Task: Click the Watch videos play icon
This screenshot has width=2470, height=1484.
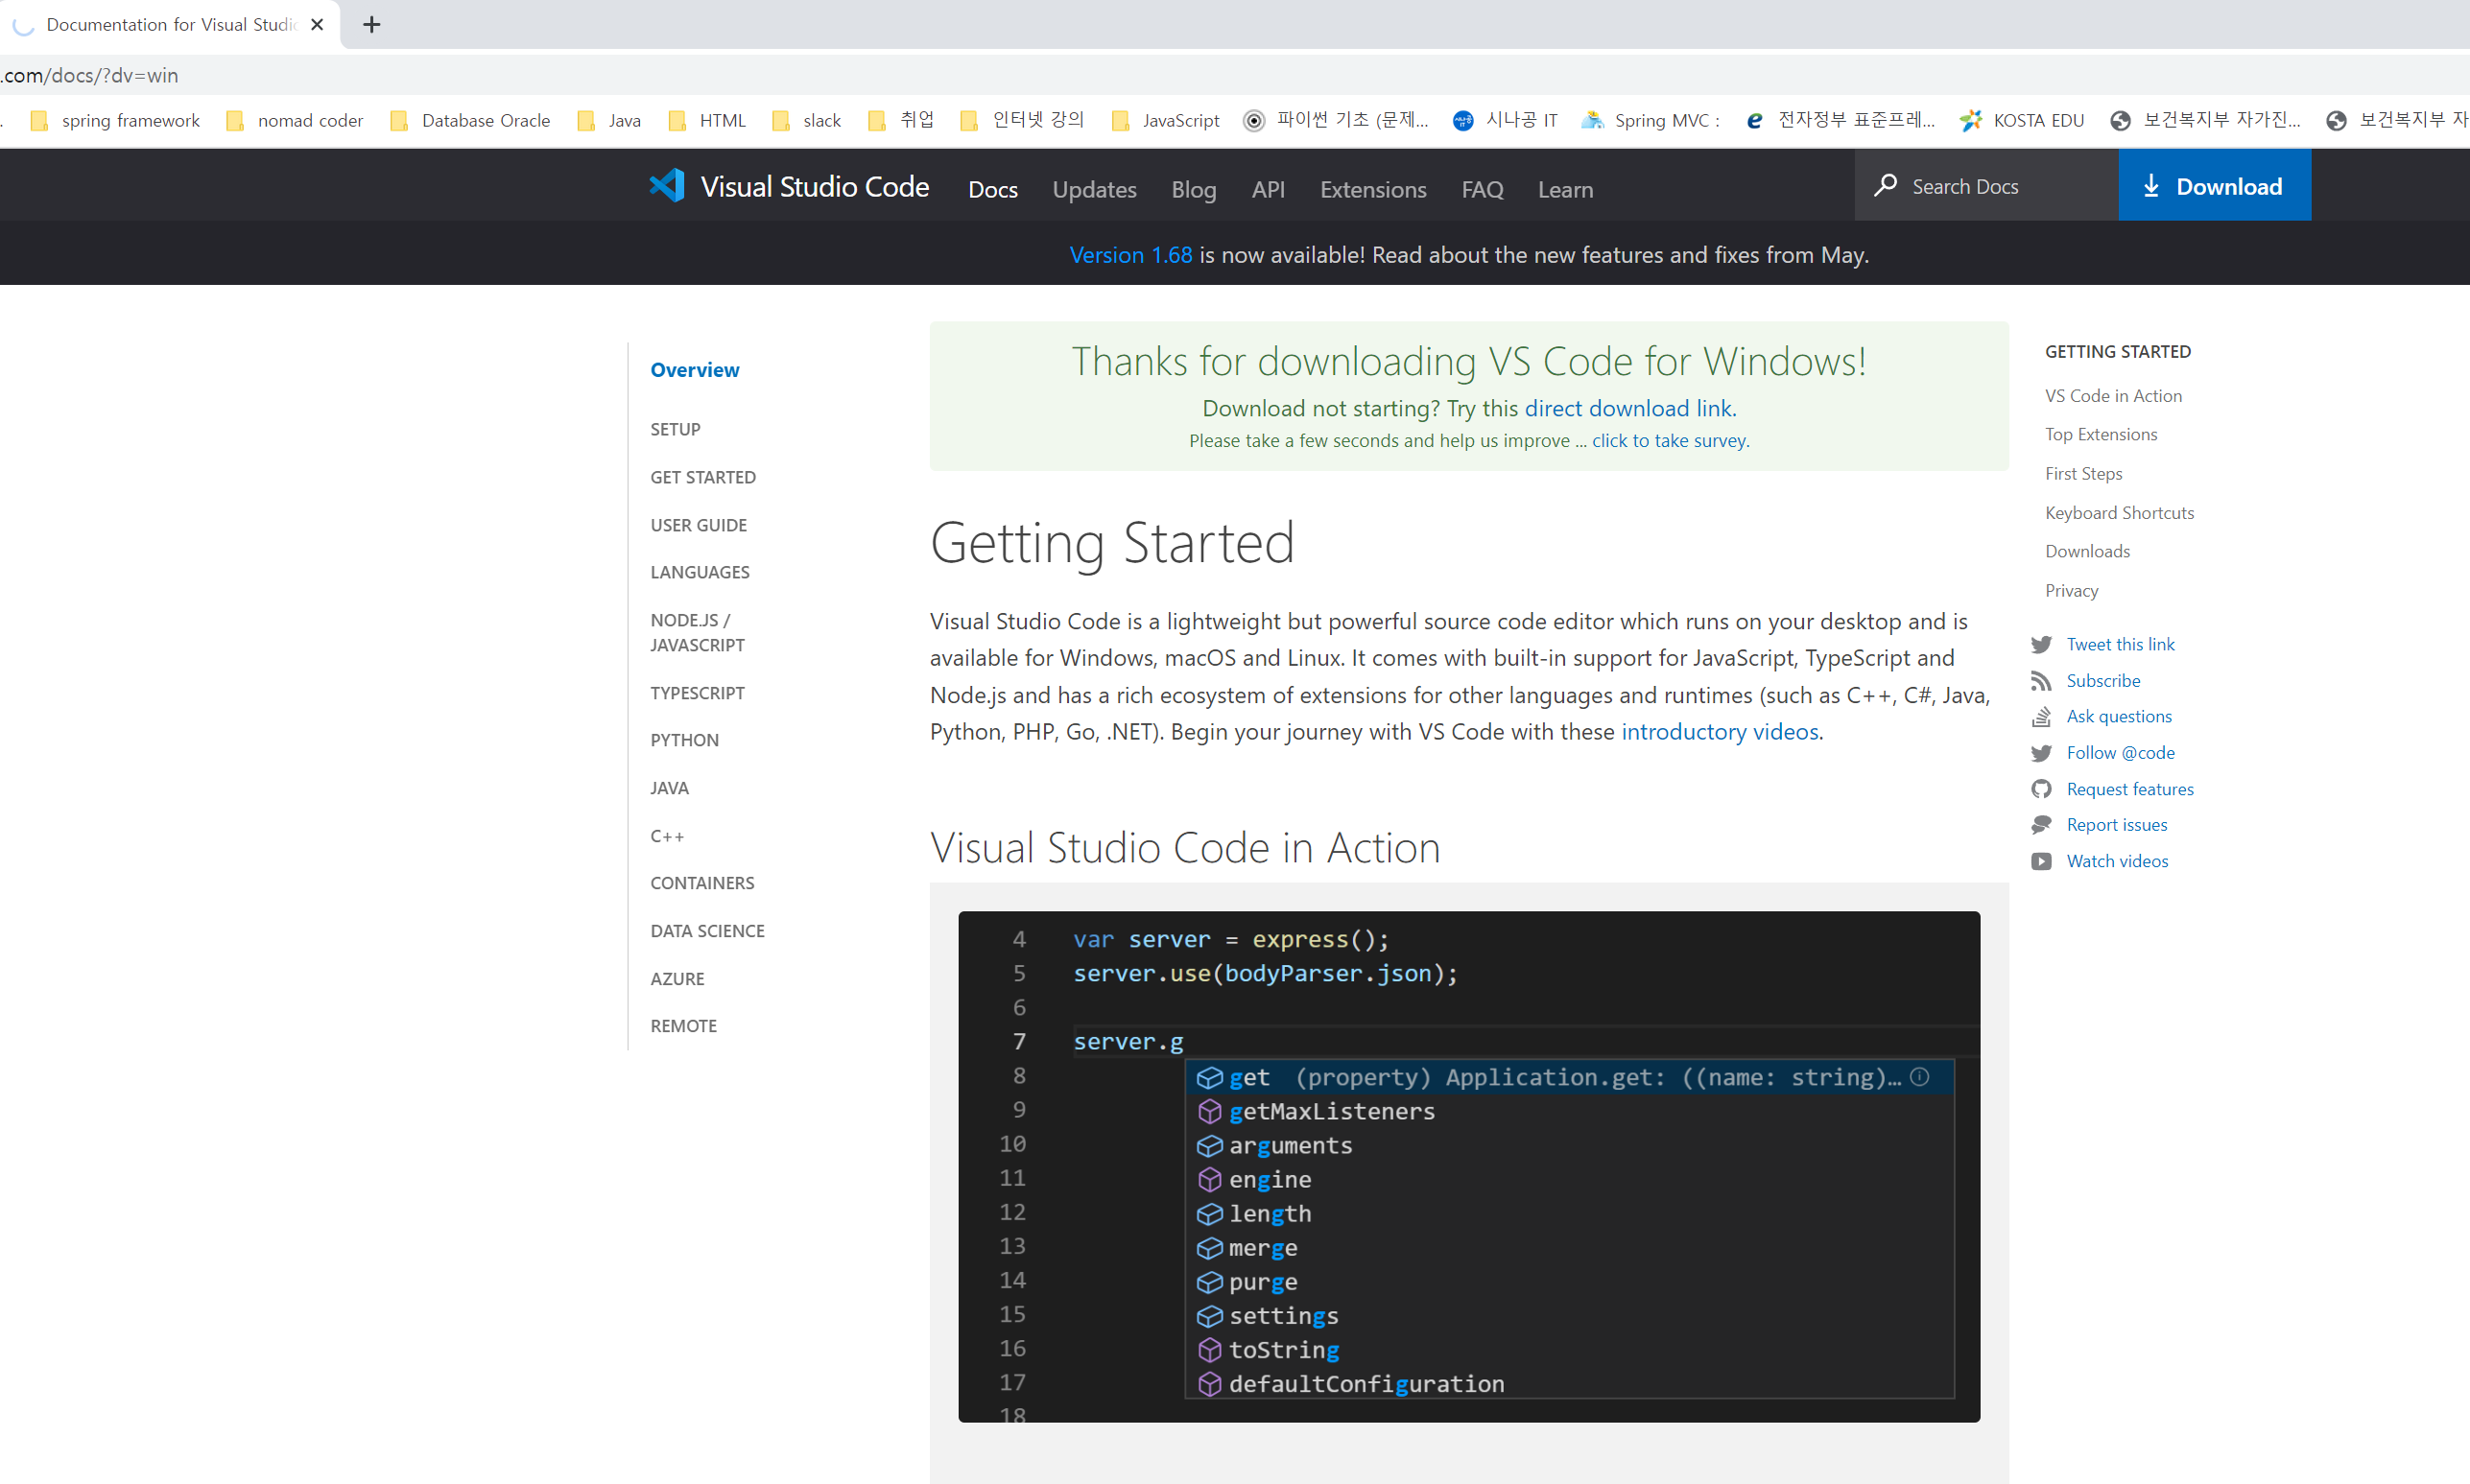Action: coord(2041,861)
